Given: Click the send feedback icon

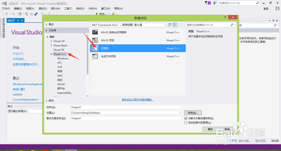Looking at the screenshot, I should [215, 3].
